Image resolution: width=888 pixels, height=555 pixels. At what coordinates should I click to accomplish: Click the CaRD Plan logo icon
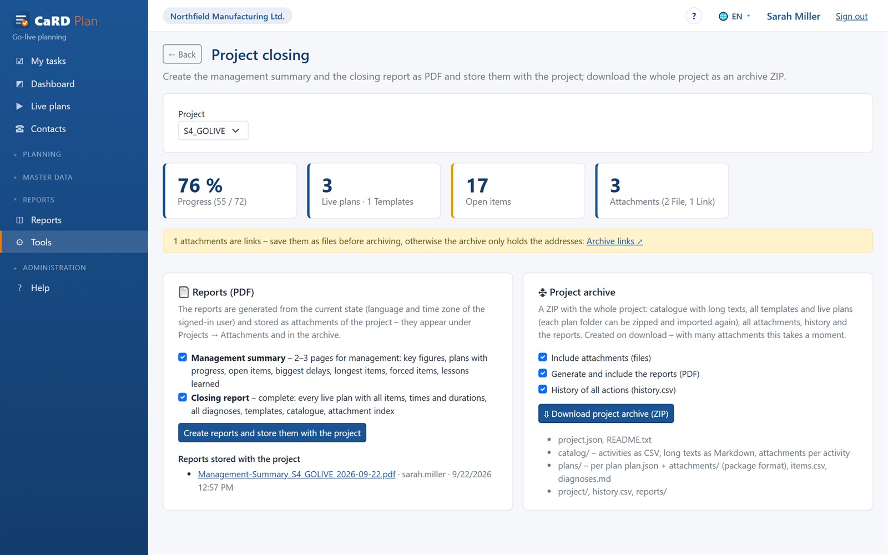click(x=22, y=21)
